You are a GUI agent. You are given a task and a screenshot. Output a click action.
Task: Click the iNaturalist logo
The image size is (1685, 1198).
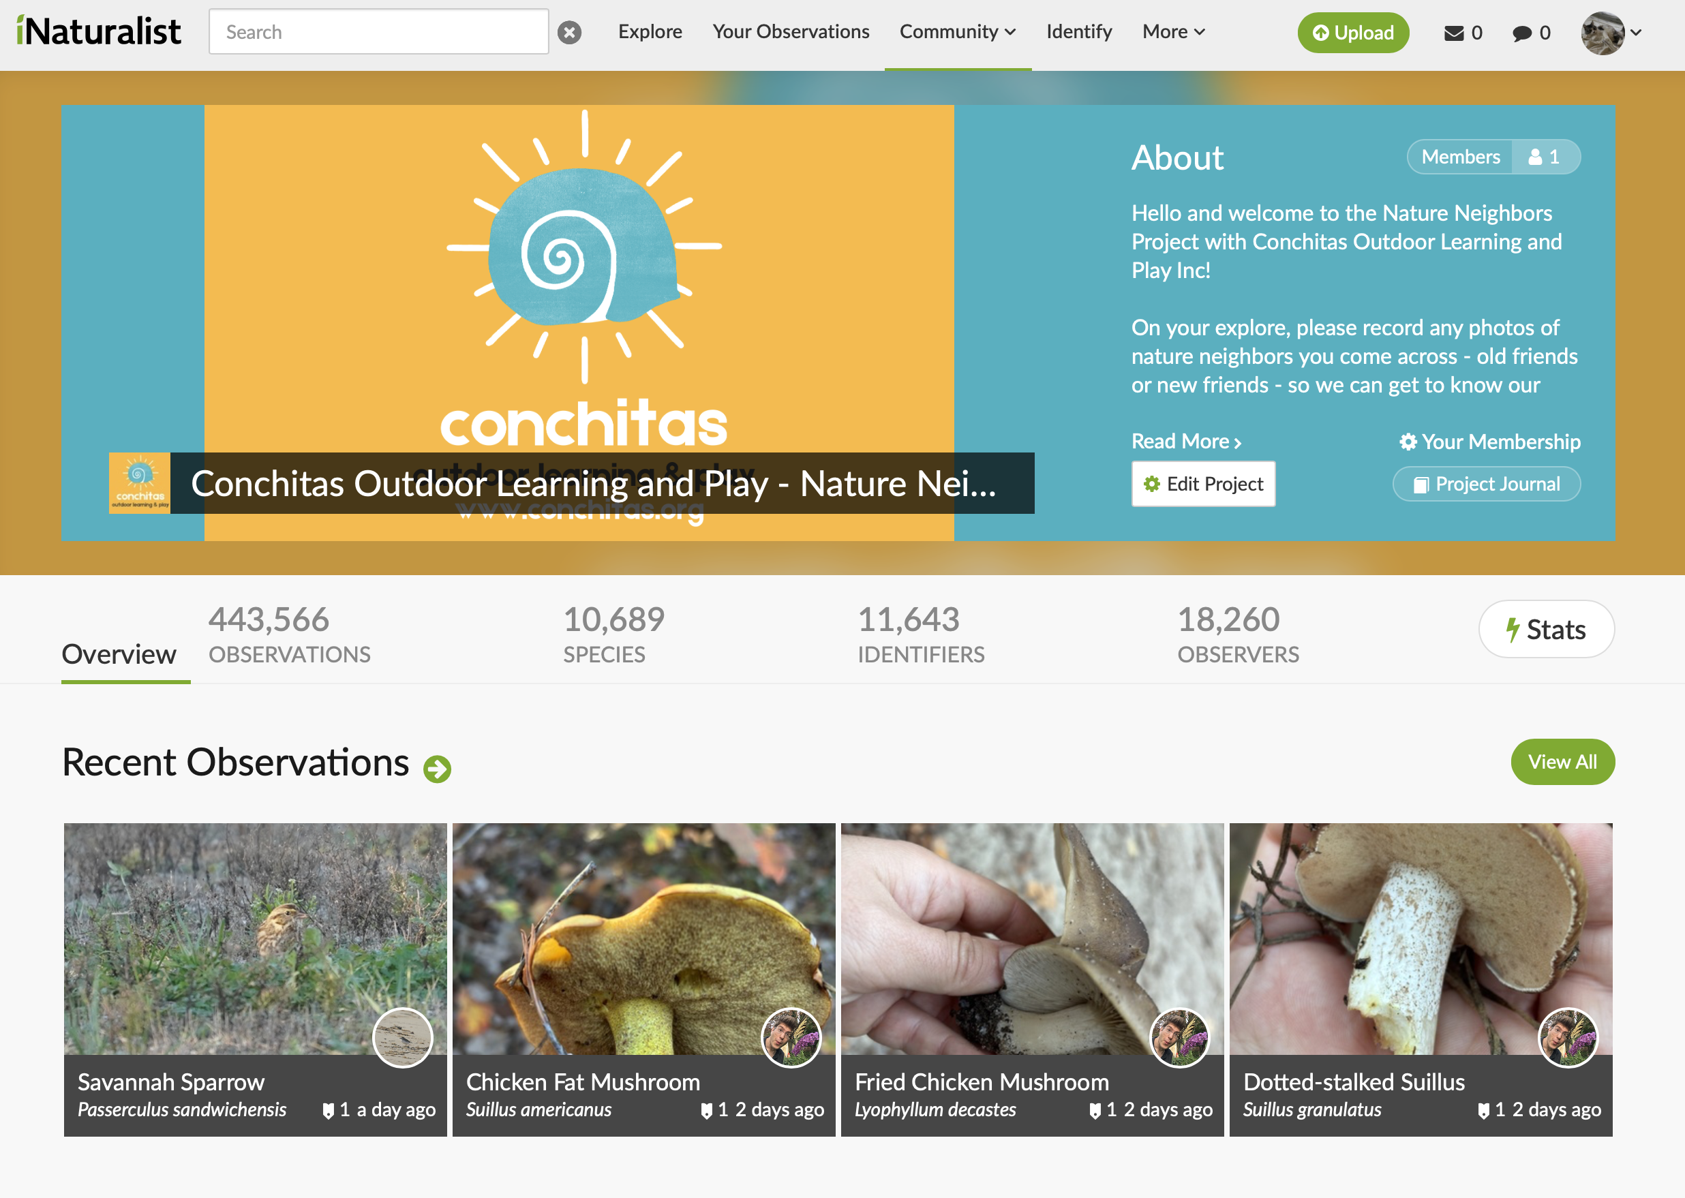click(x=98, y=32)
